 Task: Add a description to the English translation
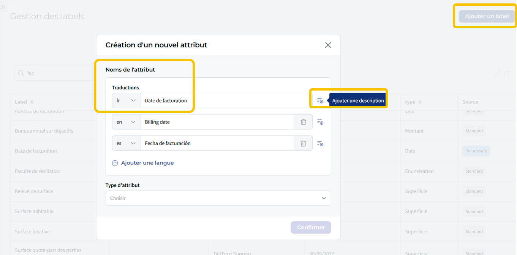point(320,122)
